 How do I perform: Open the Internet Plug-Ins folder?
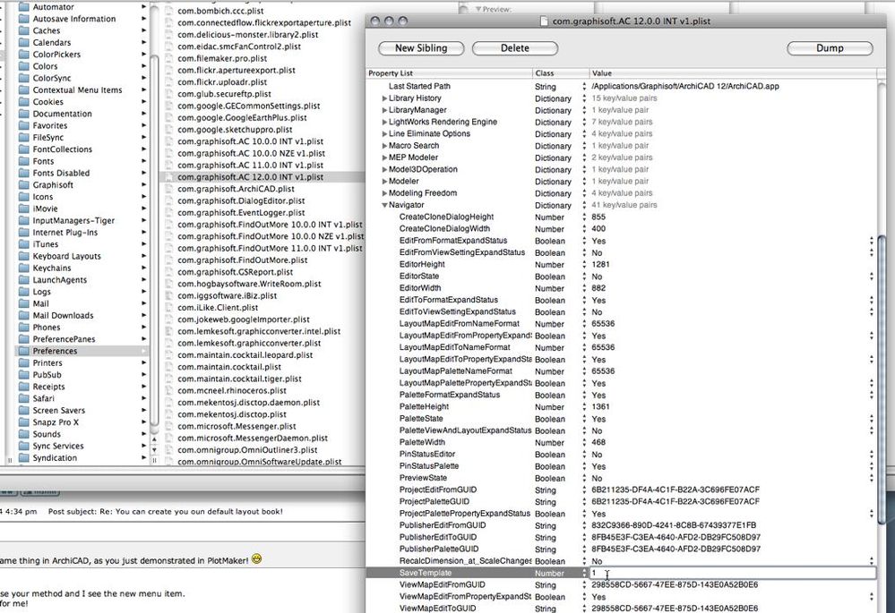pyautogui.click(x=65, y=232)
